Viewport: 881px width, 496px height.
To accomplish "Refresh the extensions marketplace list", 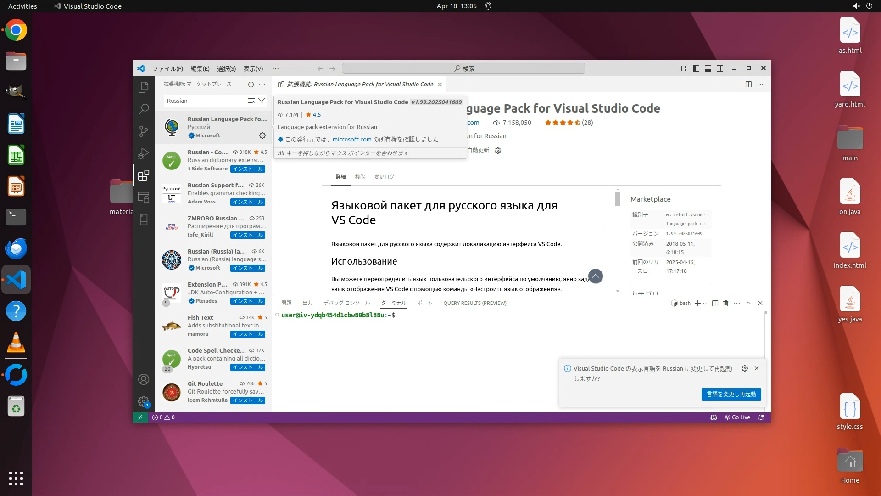I will coord(251,84).
